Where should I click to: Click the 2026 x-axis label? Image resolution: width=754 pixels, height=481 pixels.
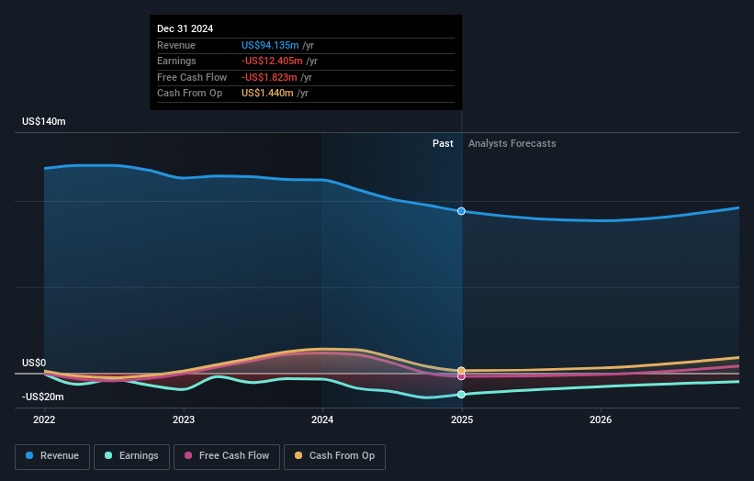(x=601, y=419)
